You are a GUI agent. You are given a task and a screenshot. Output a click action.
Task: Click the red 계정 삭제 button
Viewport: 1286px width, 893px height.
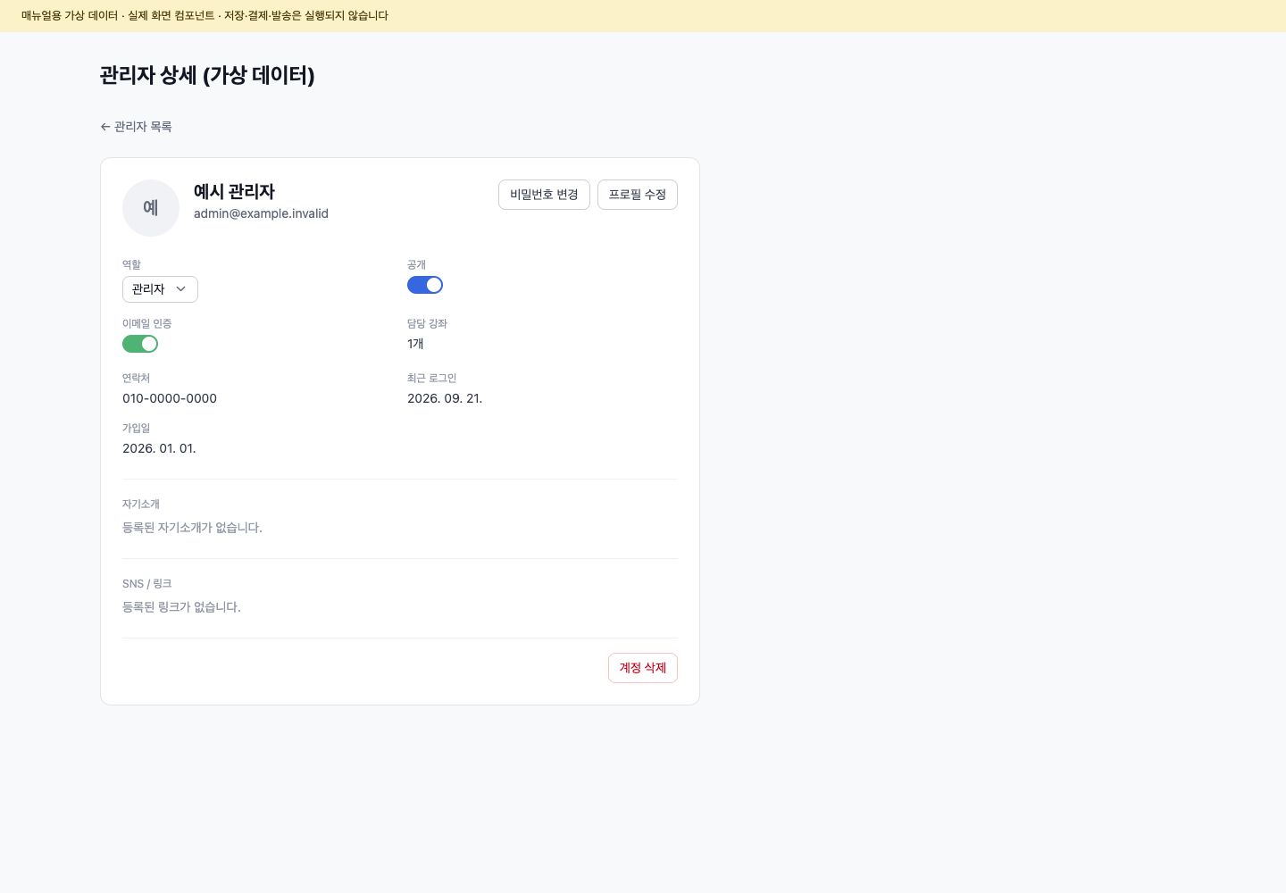[643, 668]
